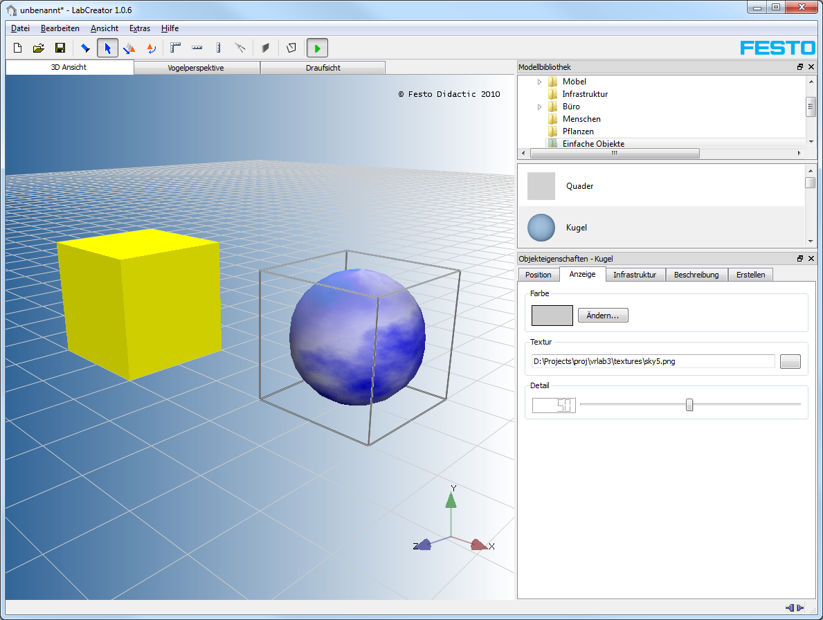This screenshot has width=823, height=620.
Task: Click the up arrow of the folder tree scrollbar
Action: [x=811, y=81]
